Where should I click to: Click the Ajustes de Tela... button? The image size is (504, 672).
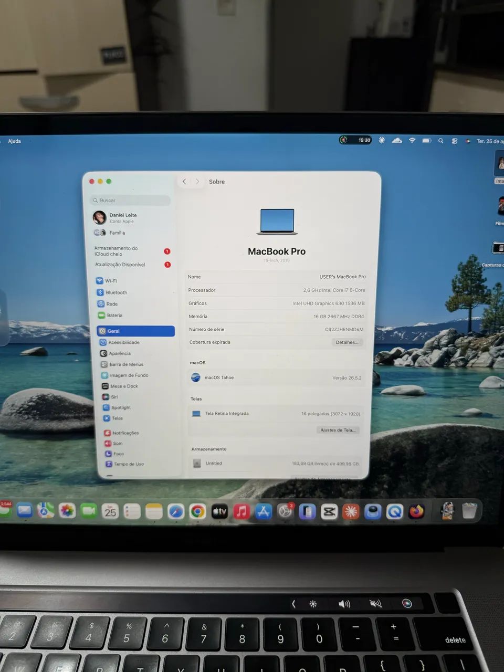click(338, 430)
